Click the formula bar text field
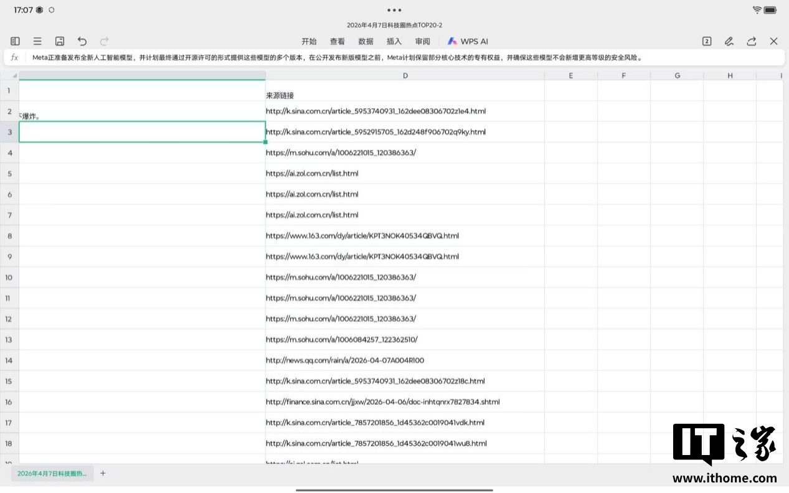 399,57
